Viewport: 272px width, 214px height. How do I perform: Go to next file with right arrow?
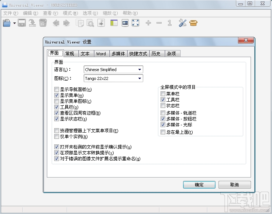66,23
